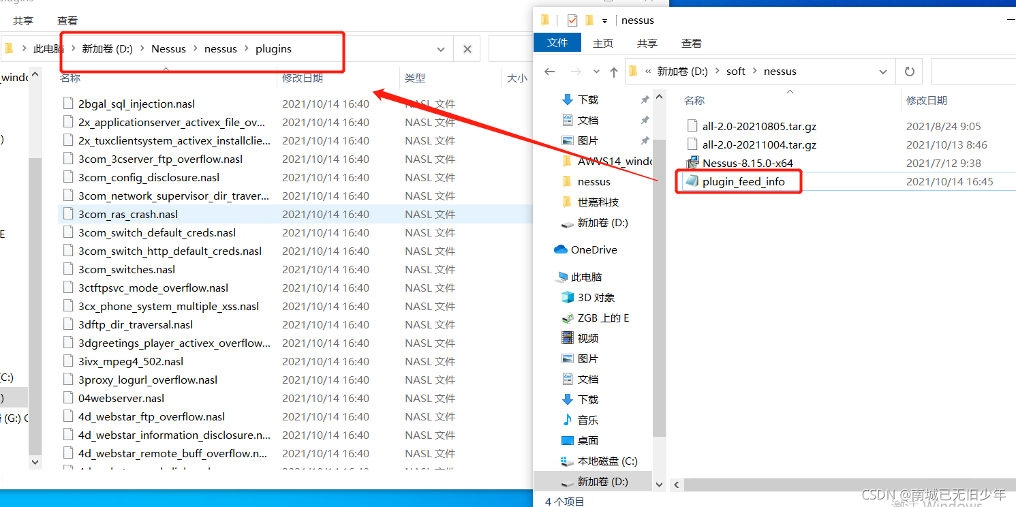This screenshot has width=1016, height=507.
Task: Select the pinned 文档 quick access item
Action: pos(587,120)
